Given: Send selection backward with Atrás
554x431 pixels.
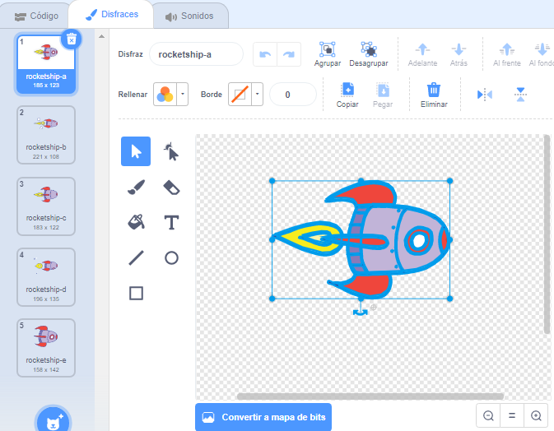Looking at the screenshot, I should [459, 55].
